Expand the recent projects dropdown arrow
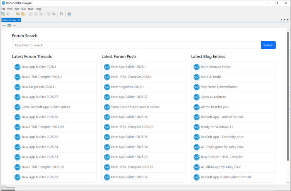This screenshot has height=191, width=291. (x=12, y=14)
